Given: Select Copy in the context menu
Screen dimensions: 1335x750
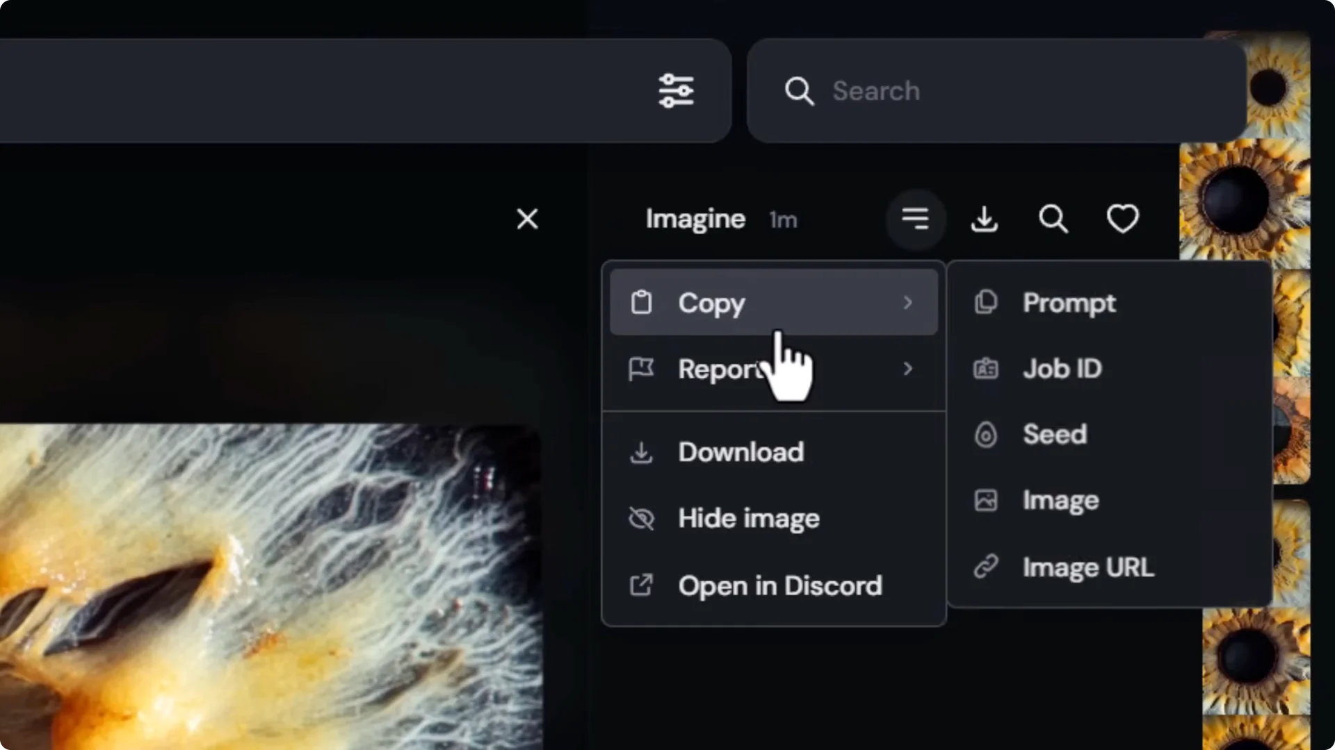Looking at the screenshot, I should pyautogui.click(x=711, y=302).
